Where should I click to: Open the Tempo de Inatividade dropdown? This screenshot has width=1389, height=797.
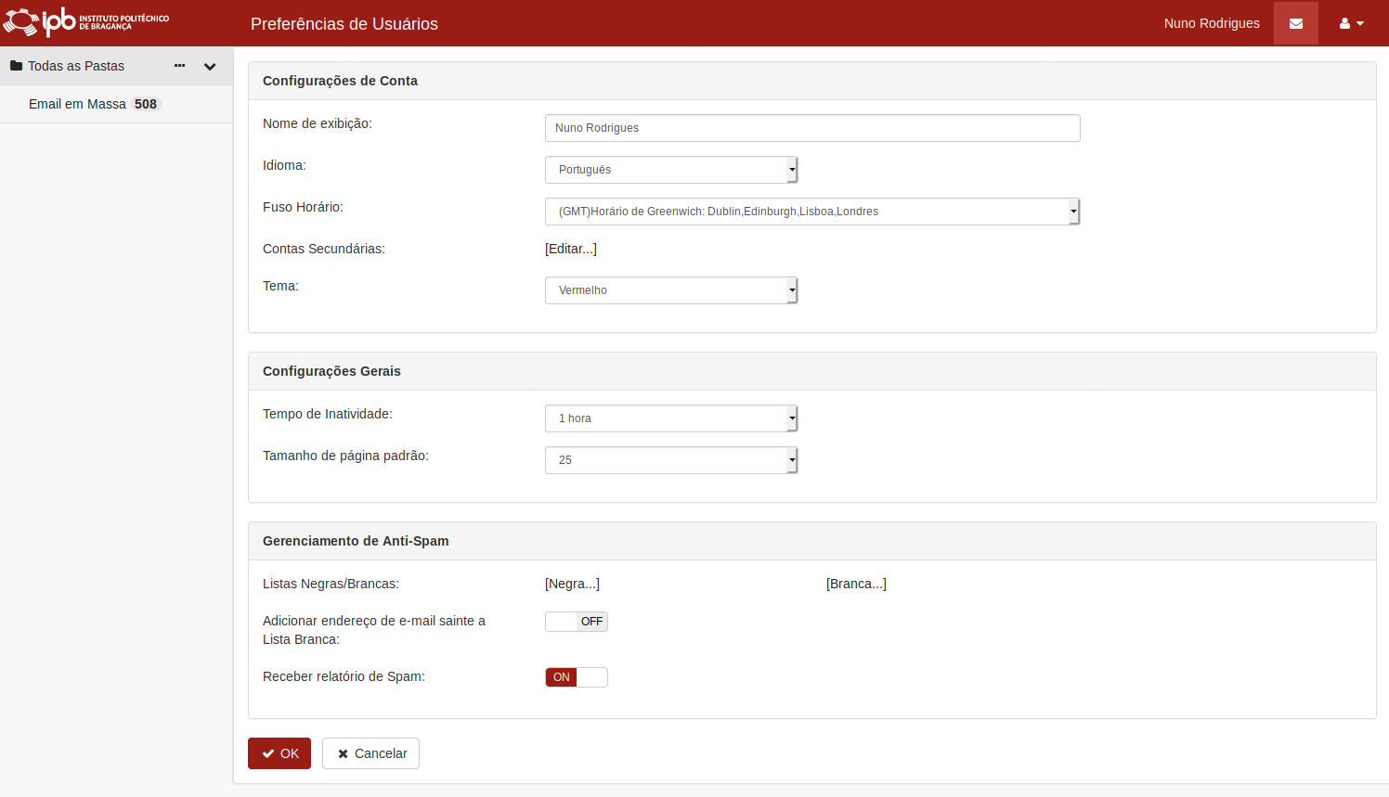pyautogui.click(x=671, y=418)
